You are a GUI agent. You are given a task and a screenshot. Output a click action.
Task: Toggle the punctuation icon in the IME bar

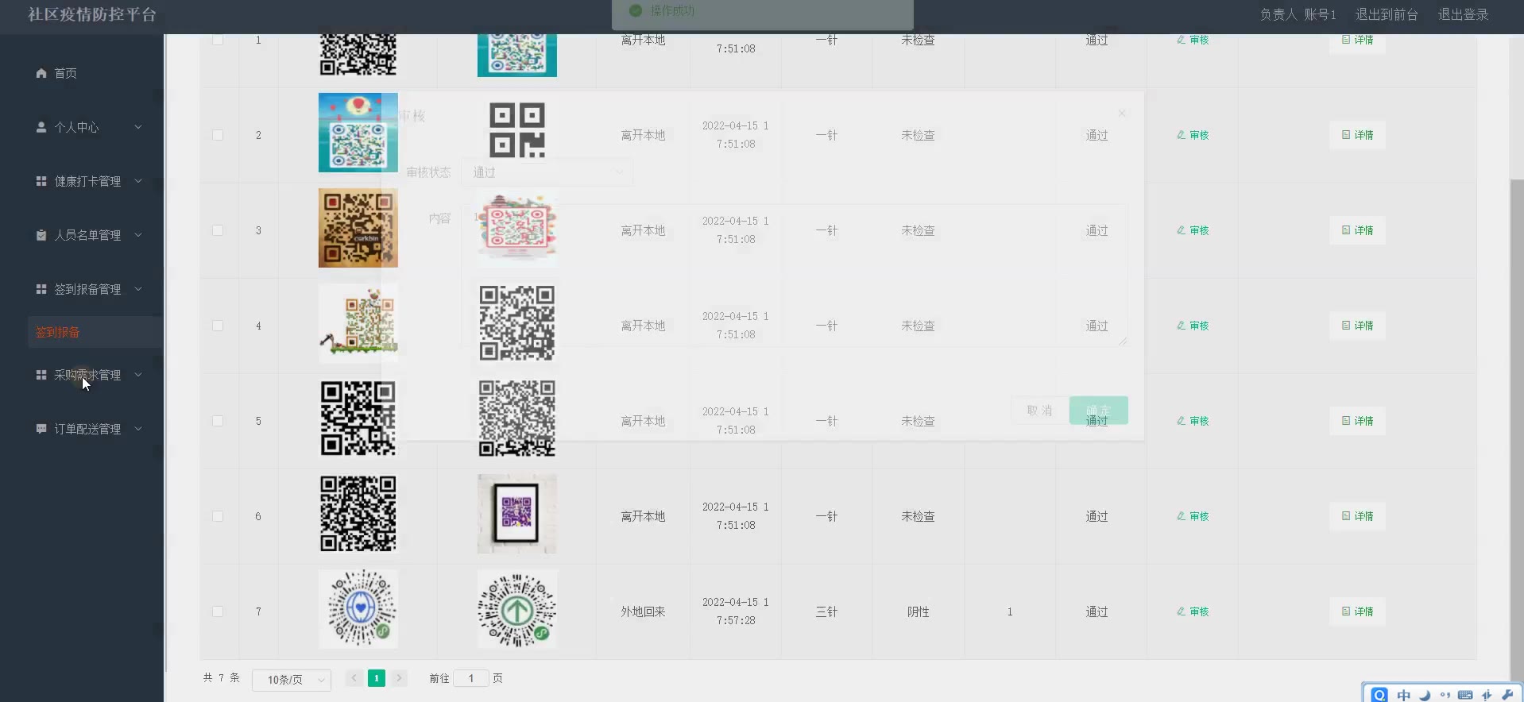1445,695
